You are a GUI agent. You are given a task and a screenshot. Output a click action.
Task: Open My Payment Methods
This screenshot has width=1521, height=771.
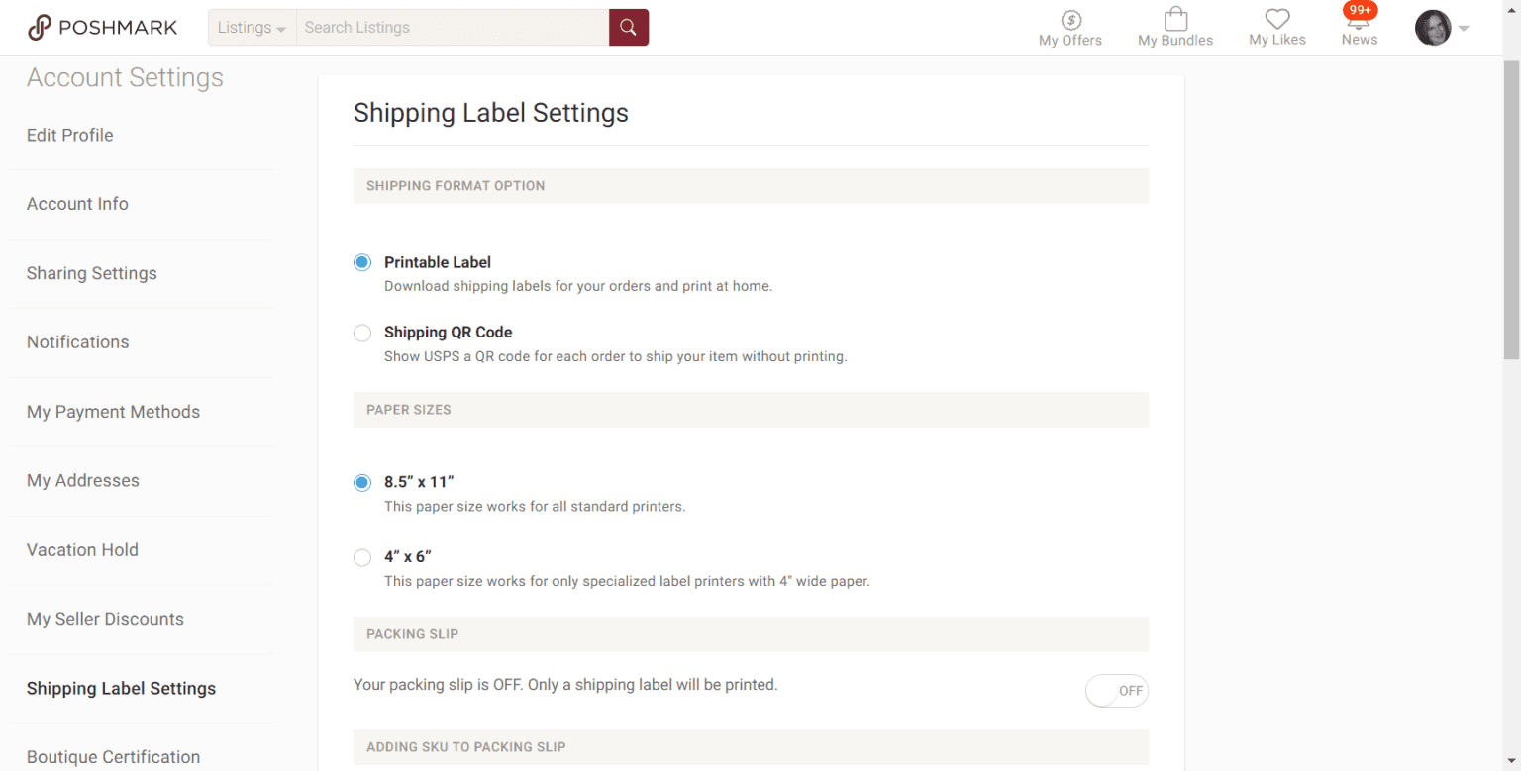click(x=113, y=412)
